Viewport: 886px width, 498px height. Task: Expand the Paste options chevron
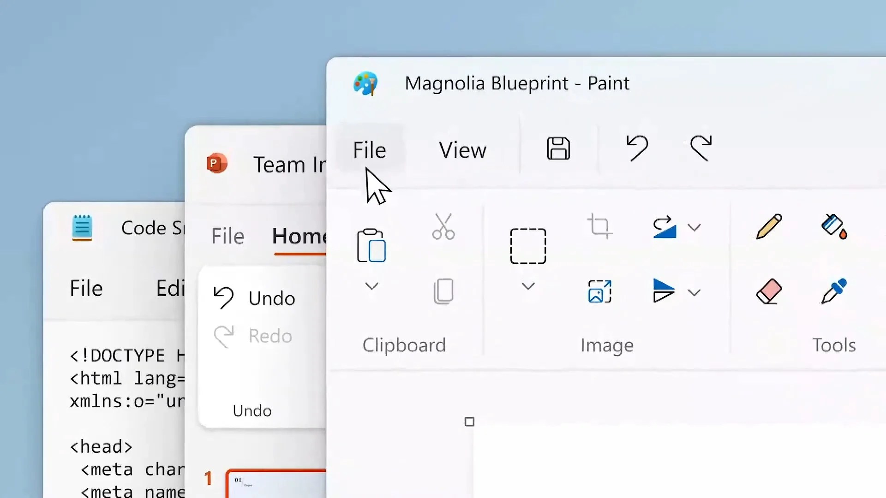(x=371, y=286)
